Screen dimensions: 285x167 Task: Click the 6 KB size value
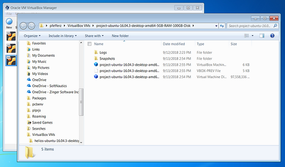246,65
